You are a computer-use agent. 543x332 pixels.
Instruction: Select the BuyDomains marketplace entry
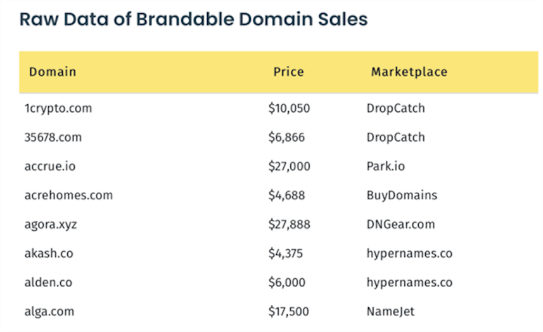(x=401, y=195)
